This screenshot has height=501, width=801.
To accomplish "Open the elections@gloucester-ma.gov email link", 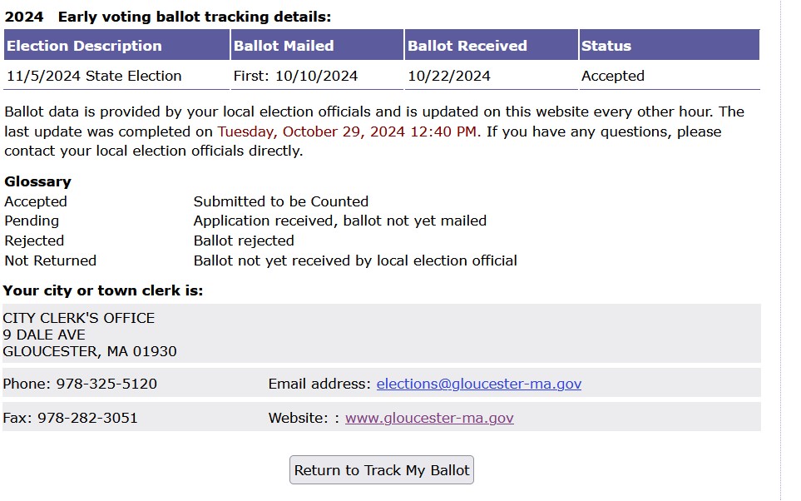I will point(478,384).
